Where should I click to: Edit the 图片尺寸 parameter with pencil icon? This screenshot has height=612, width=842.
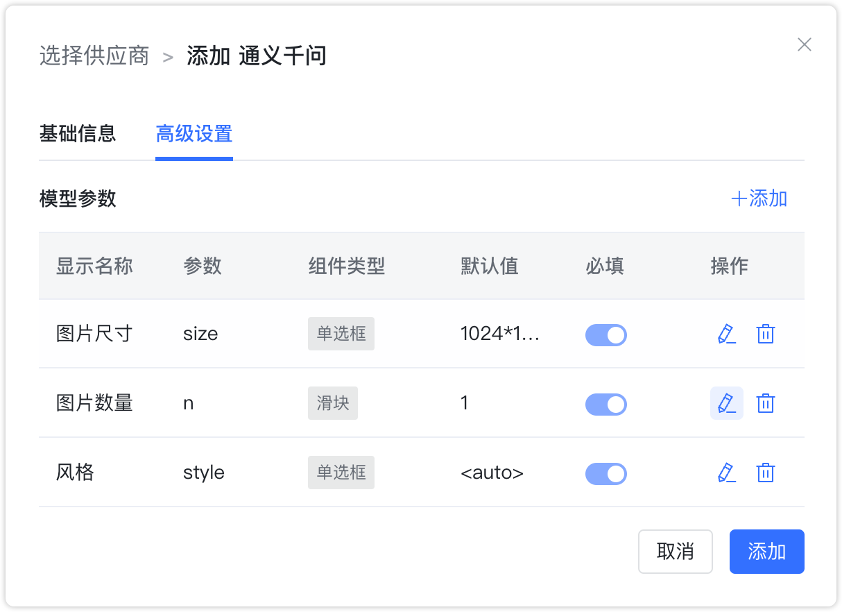click(x=727, y=334)
